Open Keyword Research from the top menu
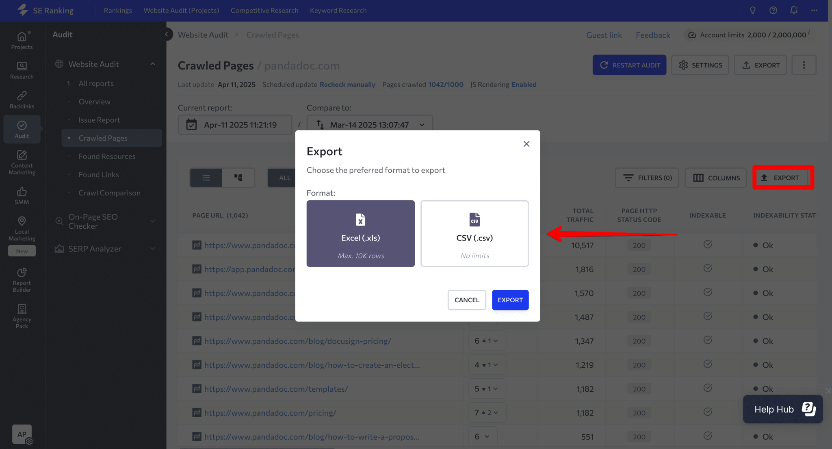Image resolution: width=832 pixels, height=449 pixels. click(x=338, y=10)
